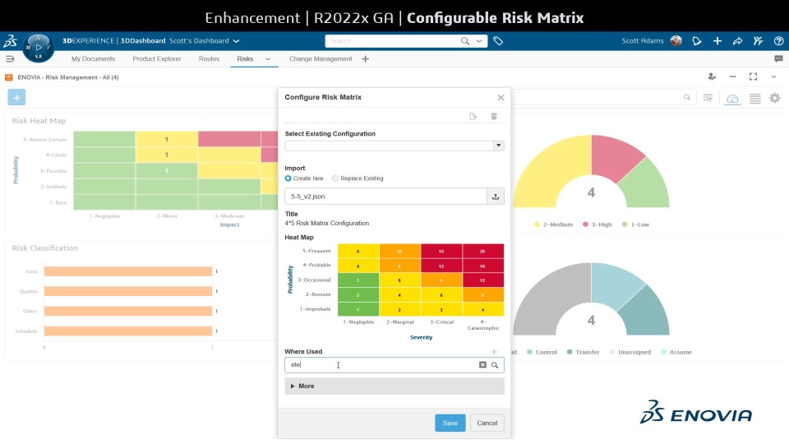Click the plus add icon in top bar
Screen dimensions: 789x444
pyautogui.click(x=717, y=41)
